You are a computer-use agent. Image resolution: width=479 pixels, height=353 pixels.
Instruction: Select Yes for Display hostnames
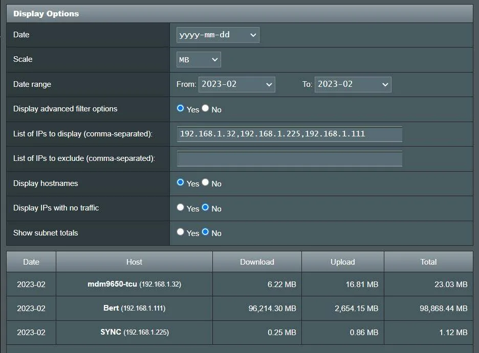[180, 182]
